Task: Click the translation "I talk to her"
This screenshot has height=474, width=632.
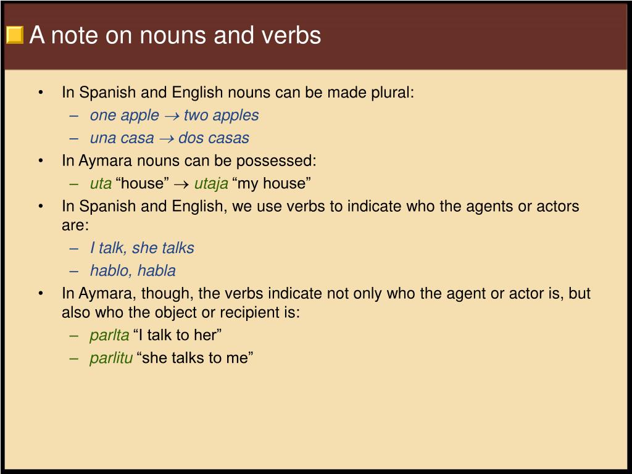Action: [177, 335]
